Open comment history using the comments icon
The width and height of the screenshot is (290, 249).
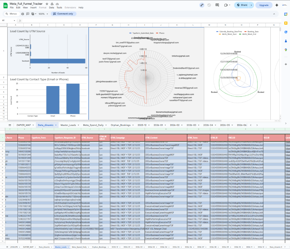(x=217, y=5)
